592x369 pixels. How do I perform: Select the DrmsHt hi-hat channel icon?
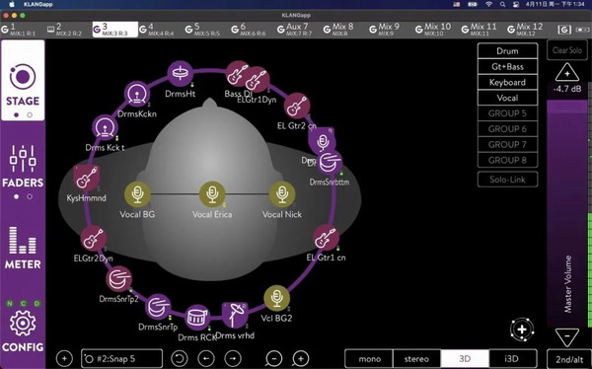(x=181, y=74)
